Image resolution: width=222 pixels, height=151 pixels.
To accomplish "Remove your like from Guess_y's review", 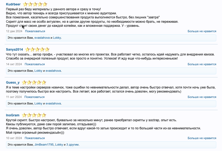I will pos(202,97).
